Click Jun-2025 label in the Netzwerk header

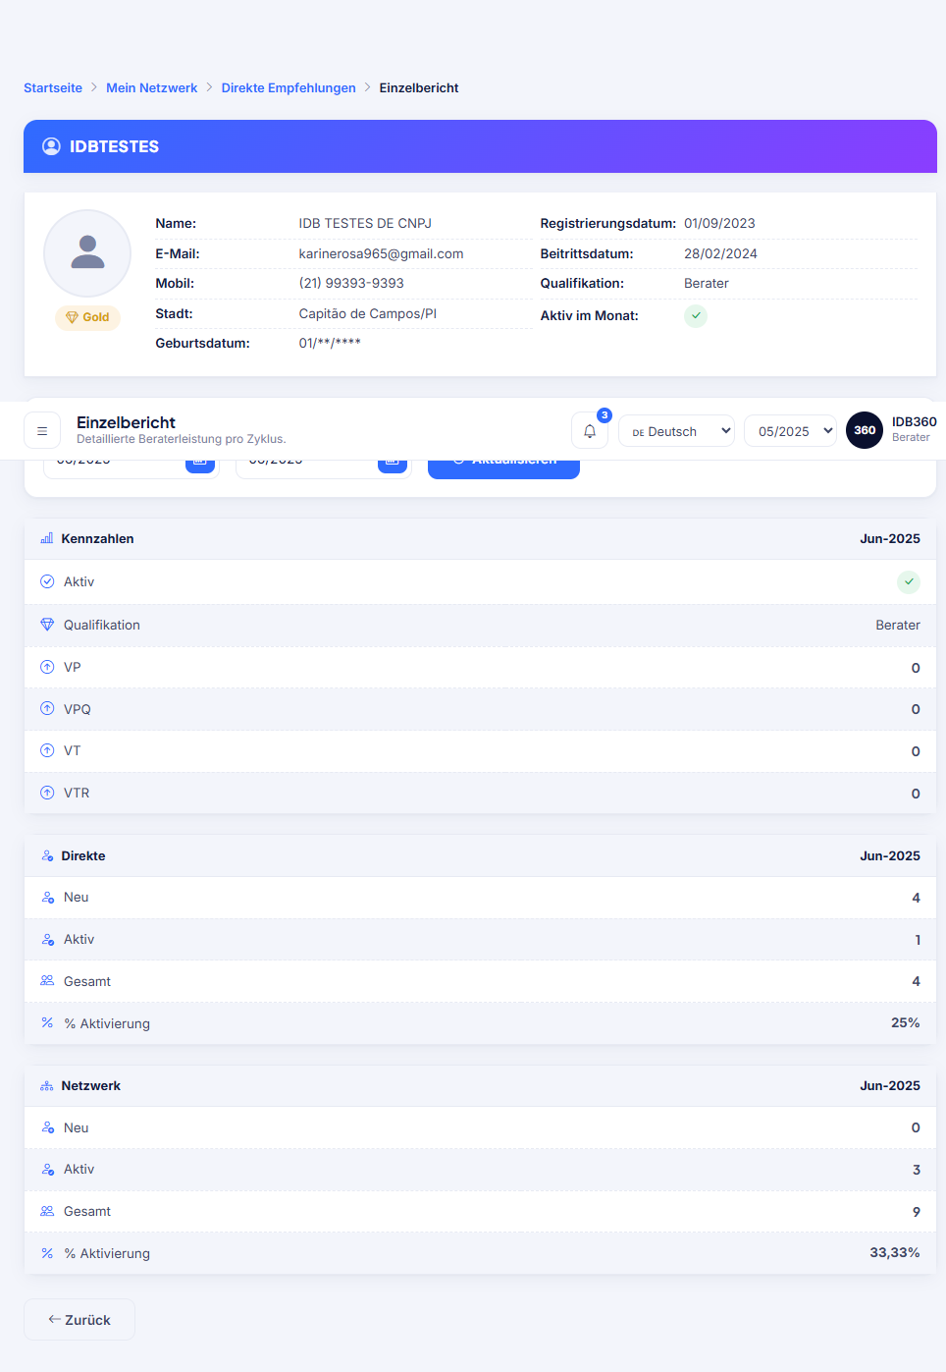click(890, 1085)
